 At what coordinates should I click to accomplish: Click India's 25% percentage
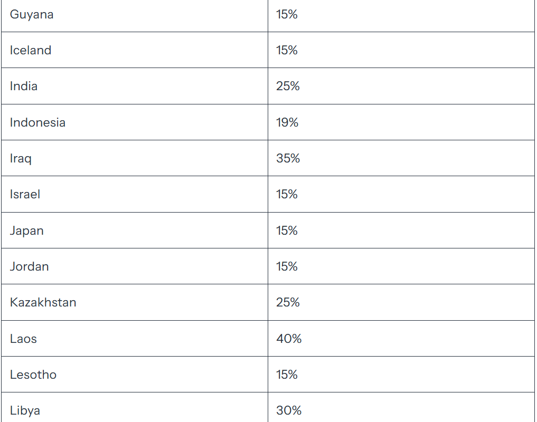click(288, 87)
